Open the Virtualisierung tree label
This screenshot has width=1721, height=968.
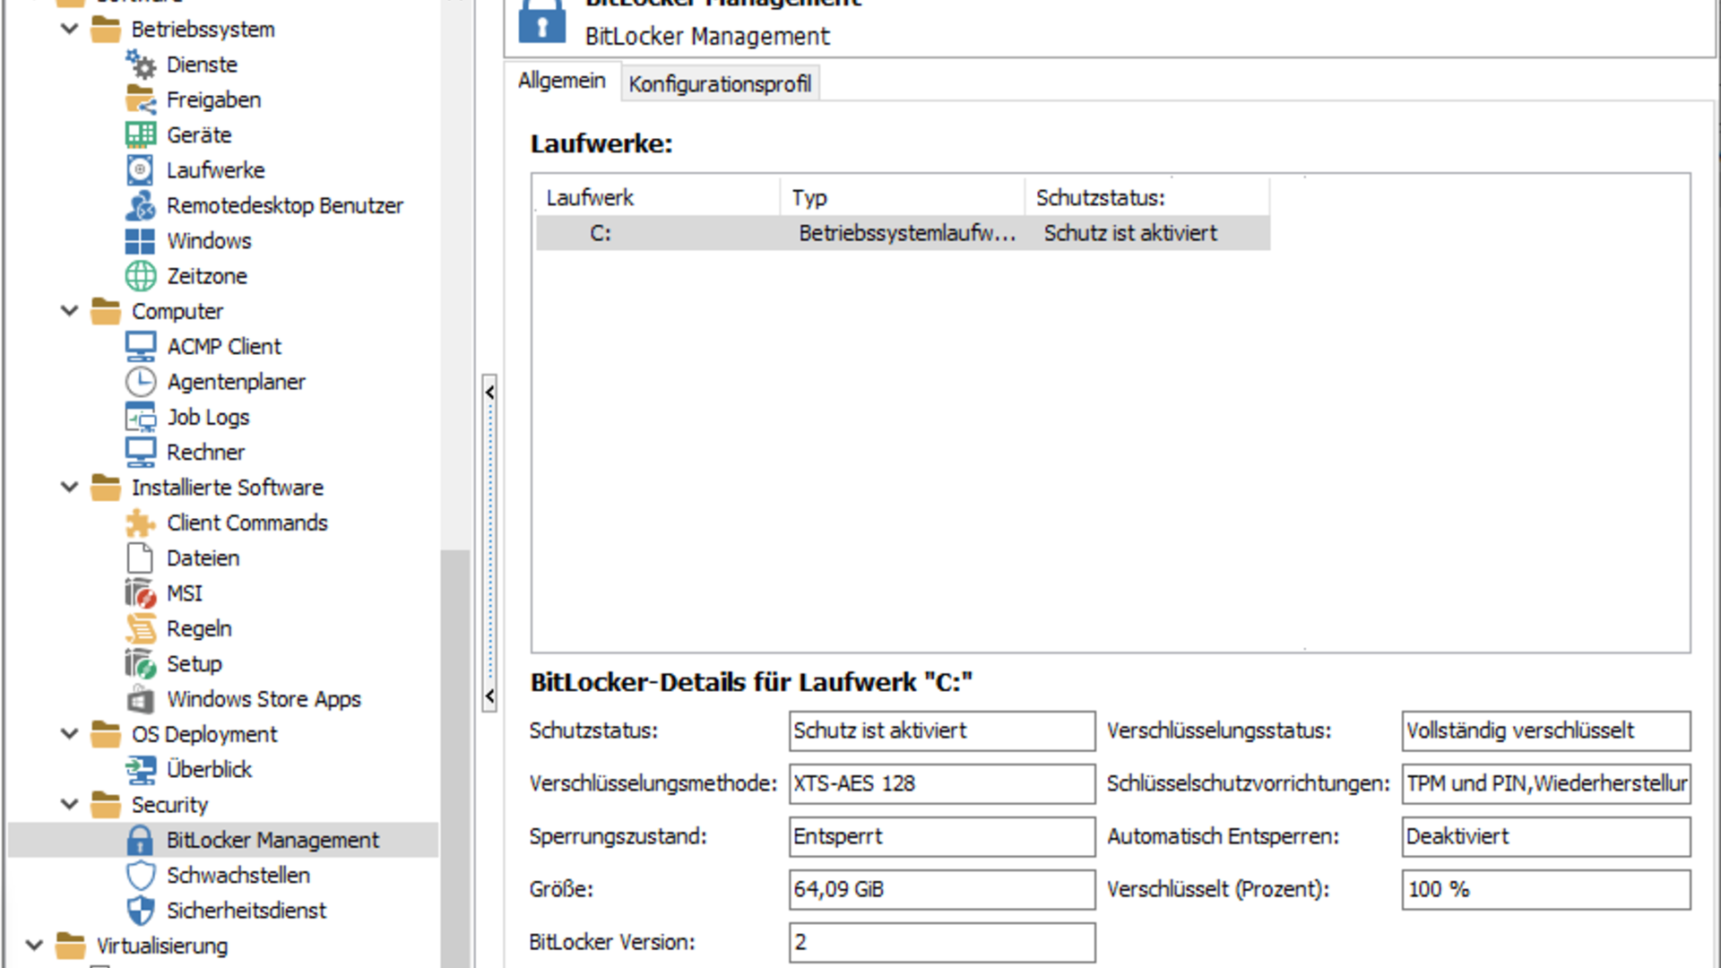point(162,946)
